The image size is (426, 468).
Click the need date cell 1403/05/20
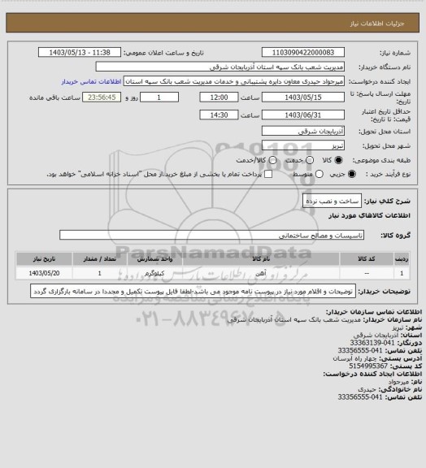tap(44, 273)
